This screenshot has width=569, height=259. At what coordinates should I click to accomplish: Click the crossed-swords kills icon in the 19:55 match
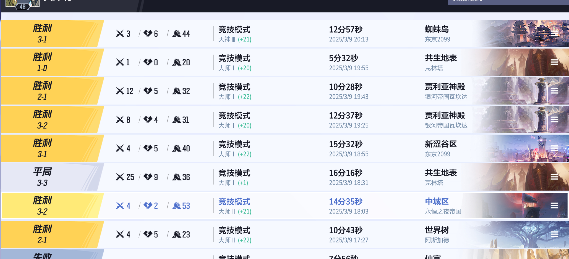pyautogui.click(x=120, y=62)
